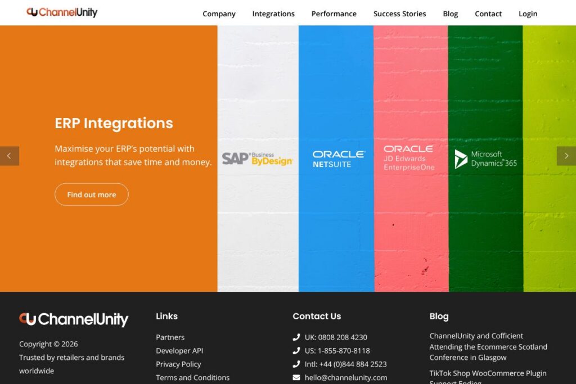The height and width of the screenshot is (384, 576).
Task: Go to the Blog from top navigation
Action: tap(450, 13)
